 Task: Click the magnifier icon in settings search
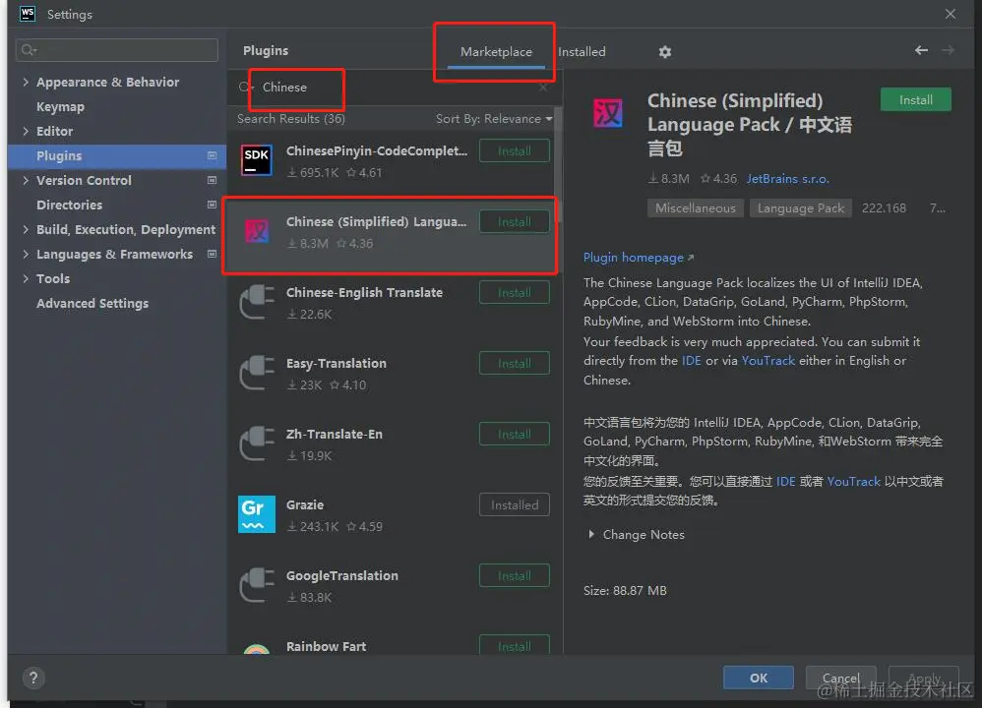pos(29,50)
